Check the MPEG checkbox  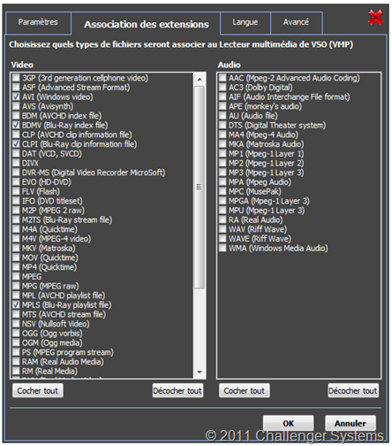coord(16,276)
